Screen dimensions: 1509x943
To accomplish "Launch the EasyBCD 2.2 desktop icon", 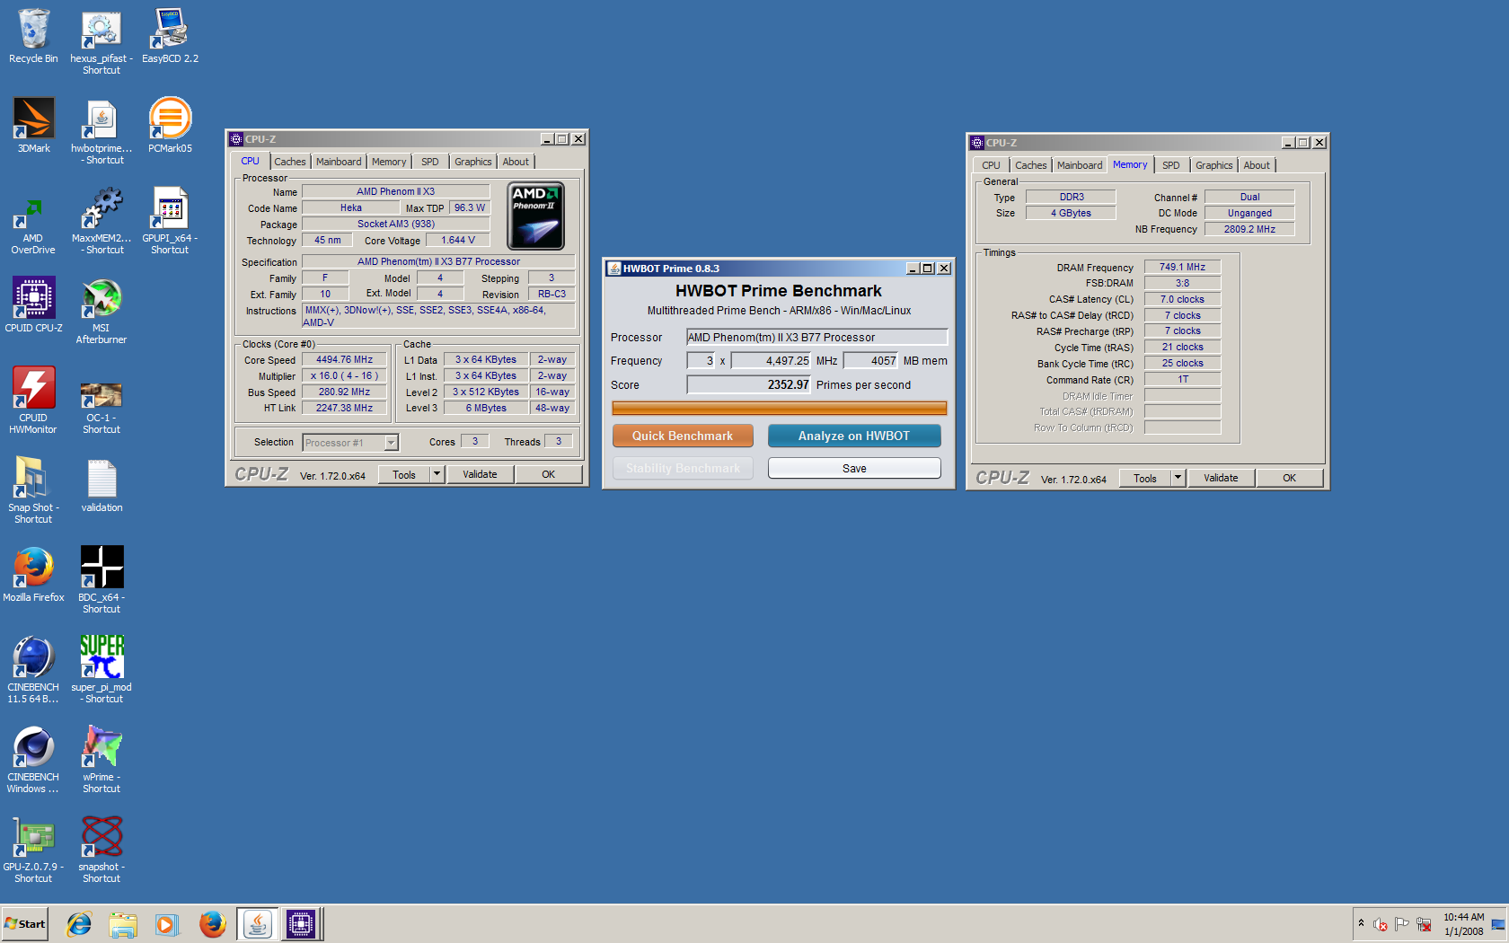I will (x=170, y=37).
